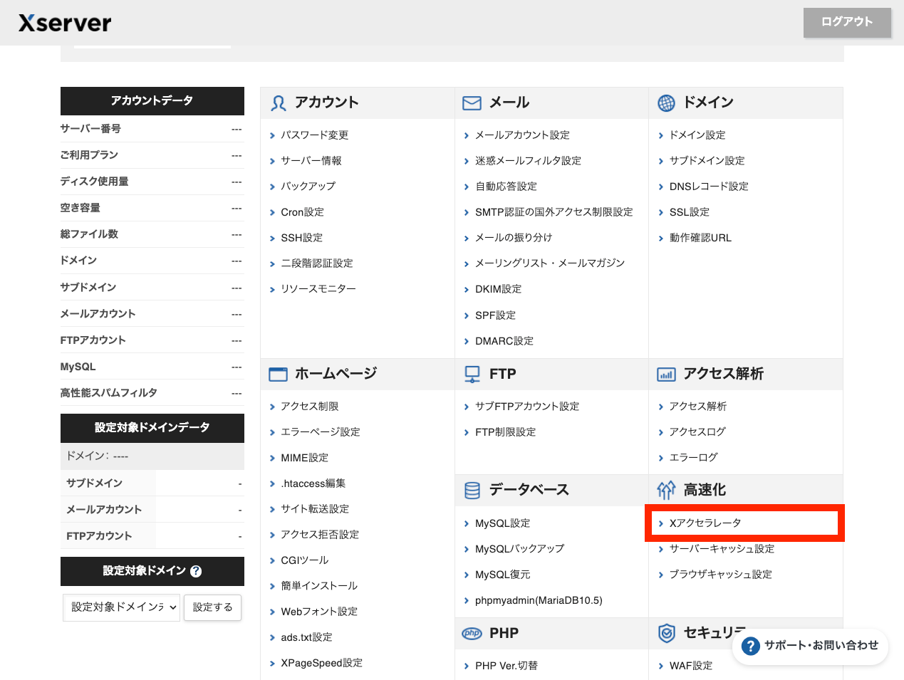Open パスワード変更 link

tap(314, 135)
